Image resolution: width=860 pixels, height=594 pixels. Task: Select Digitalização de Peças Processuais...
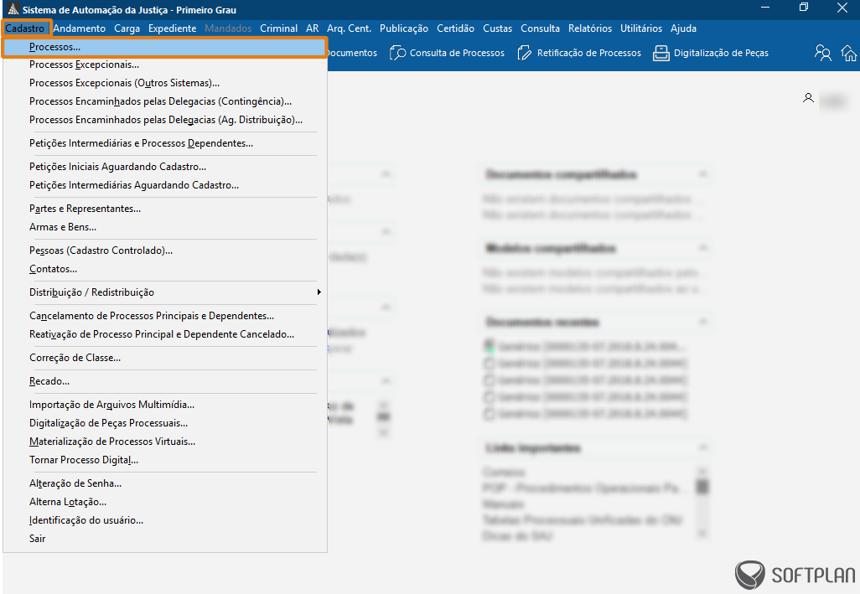(164, 423)
